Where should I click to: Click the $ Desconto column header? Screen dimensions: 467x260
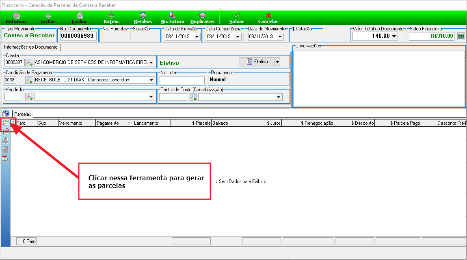(355, 123)
